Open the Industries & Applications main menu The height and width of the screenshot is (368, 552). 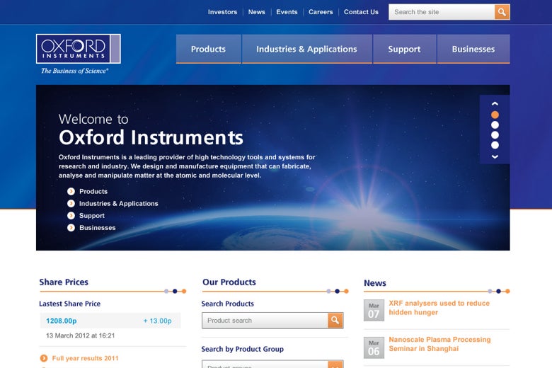[x=306, y=49]
